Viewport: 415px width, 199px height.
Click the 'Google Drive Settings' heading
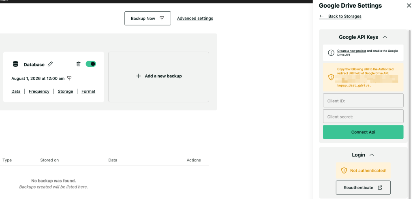[351, 6]
